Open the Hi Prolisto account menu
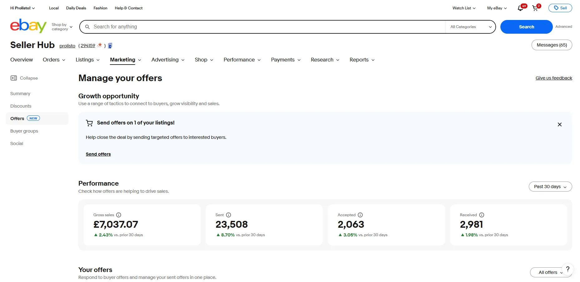580x282 pixels. [22, 8]
